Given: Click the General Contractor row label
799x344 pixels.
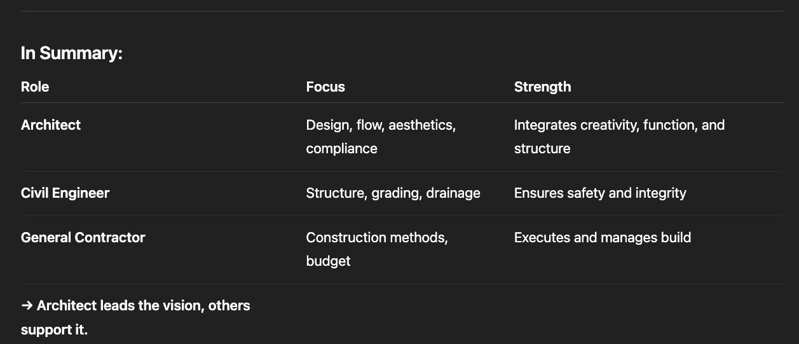Looking at the screenshot, I should [x=83, y=238].
